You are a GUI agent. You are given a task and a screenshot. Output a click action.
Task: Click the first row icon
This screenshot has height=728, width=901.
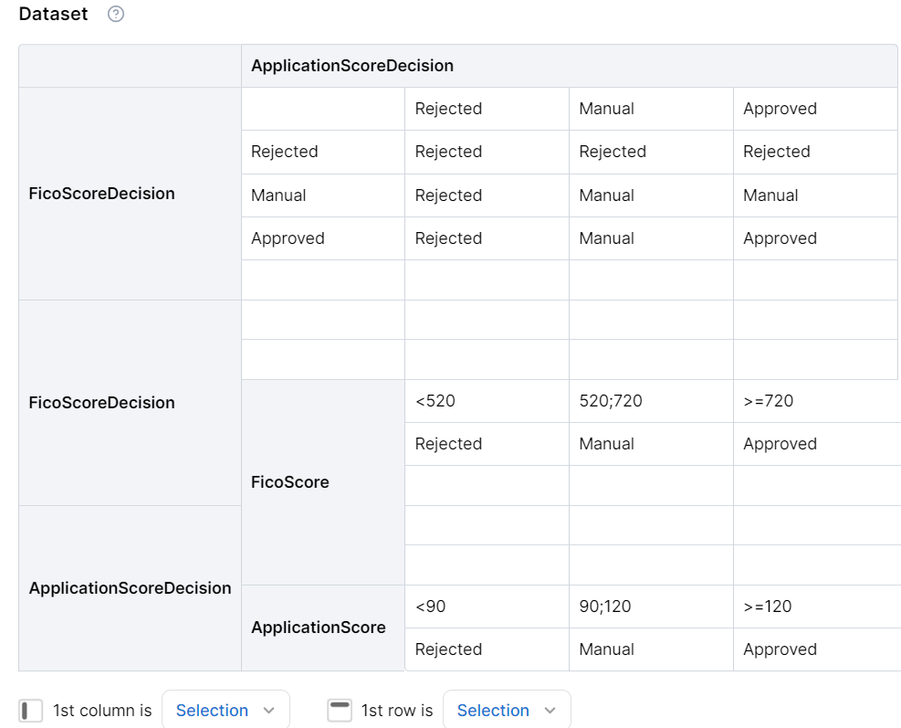(340, 711)
